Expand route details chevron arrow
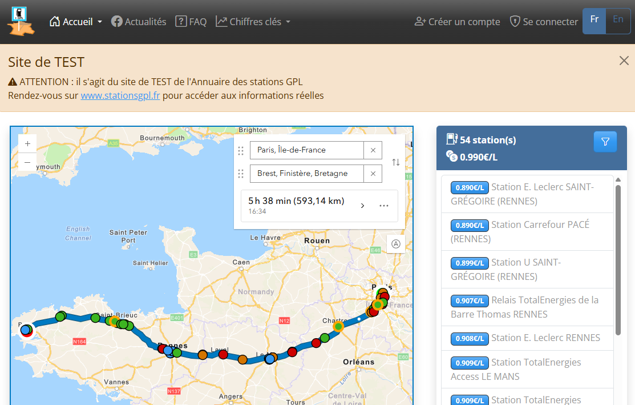 [x=362, y=206]
